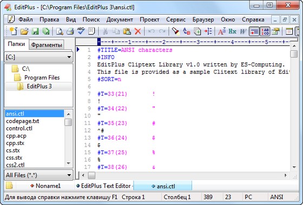Viewport: 303px width, 205px height.
Task: Open the All Files (*.*) filter dropdown
Action: pyautogui.click(x=38, y=175)
